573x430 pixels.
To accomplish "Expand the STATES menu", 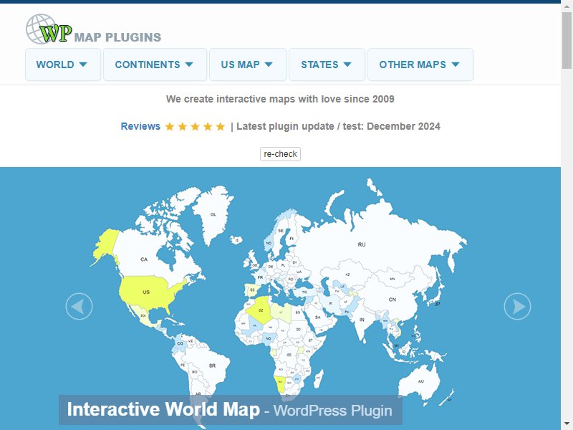I will point(327,64).
